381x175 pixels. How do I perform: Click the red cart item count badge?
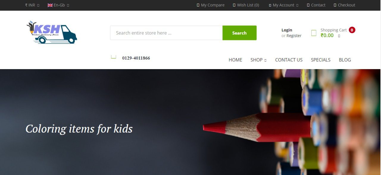coord(352,30)
